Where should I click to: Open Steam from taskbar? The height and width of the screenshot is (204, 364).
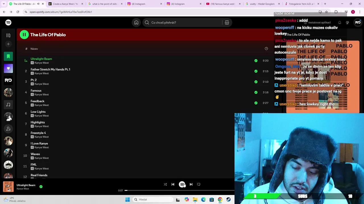click(228, 199)
